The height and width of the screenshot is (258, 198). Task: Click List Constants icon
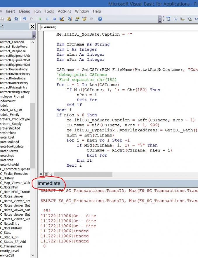175,19
